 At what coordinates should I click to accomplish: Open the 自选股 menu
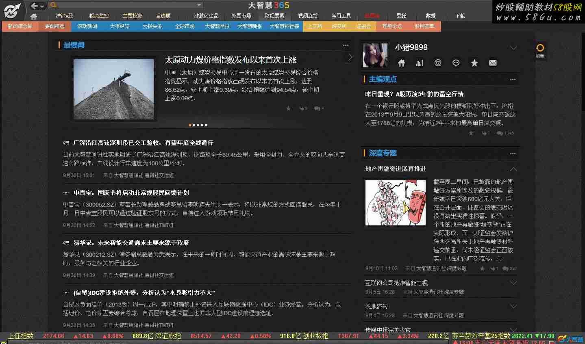point(163,16)
